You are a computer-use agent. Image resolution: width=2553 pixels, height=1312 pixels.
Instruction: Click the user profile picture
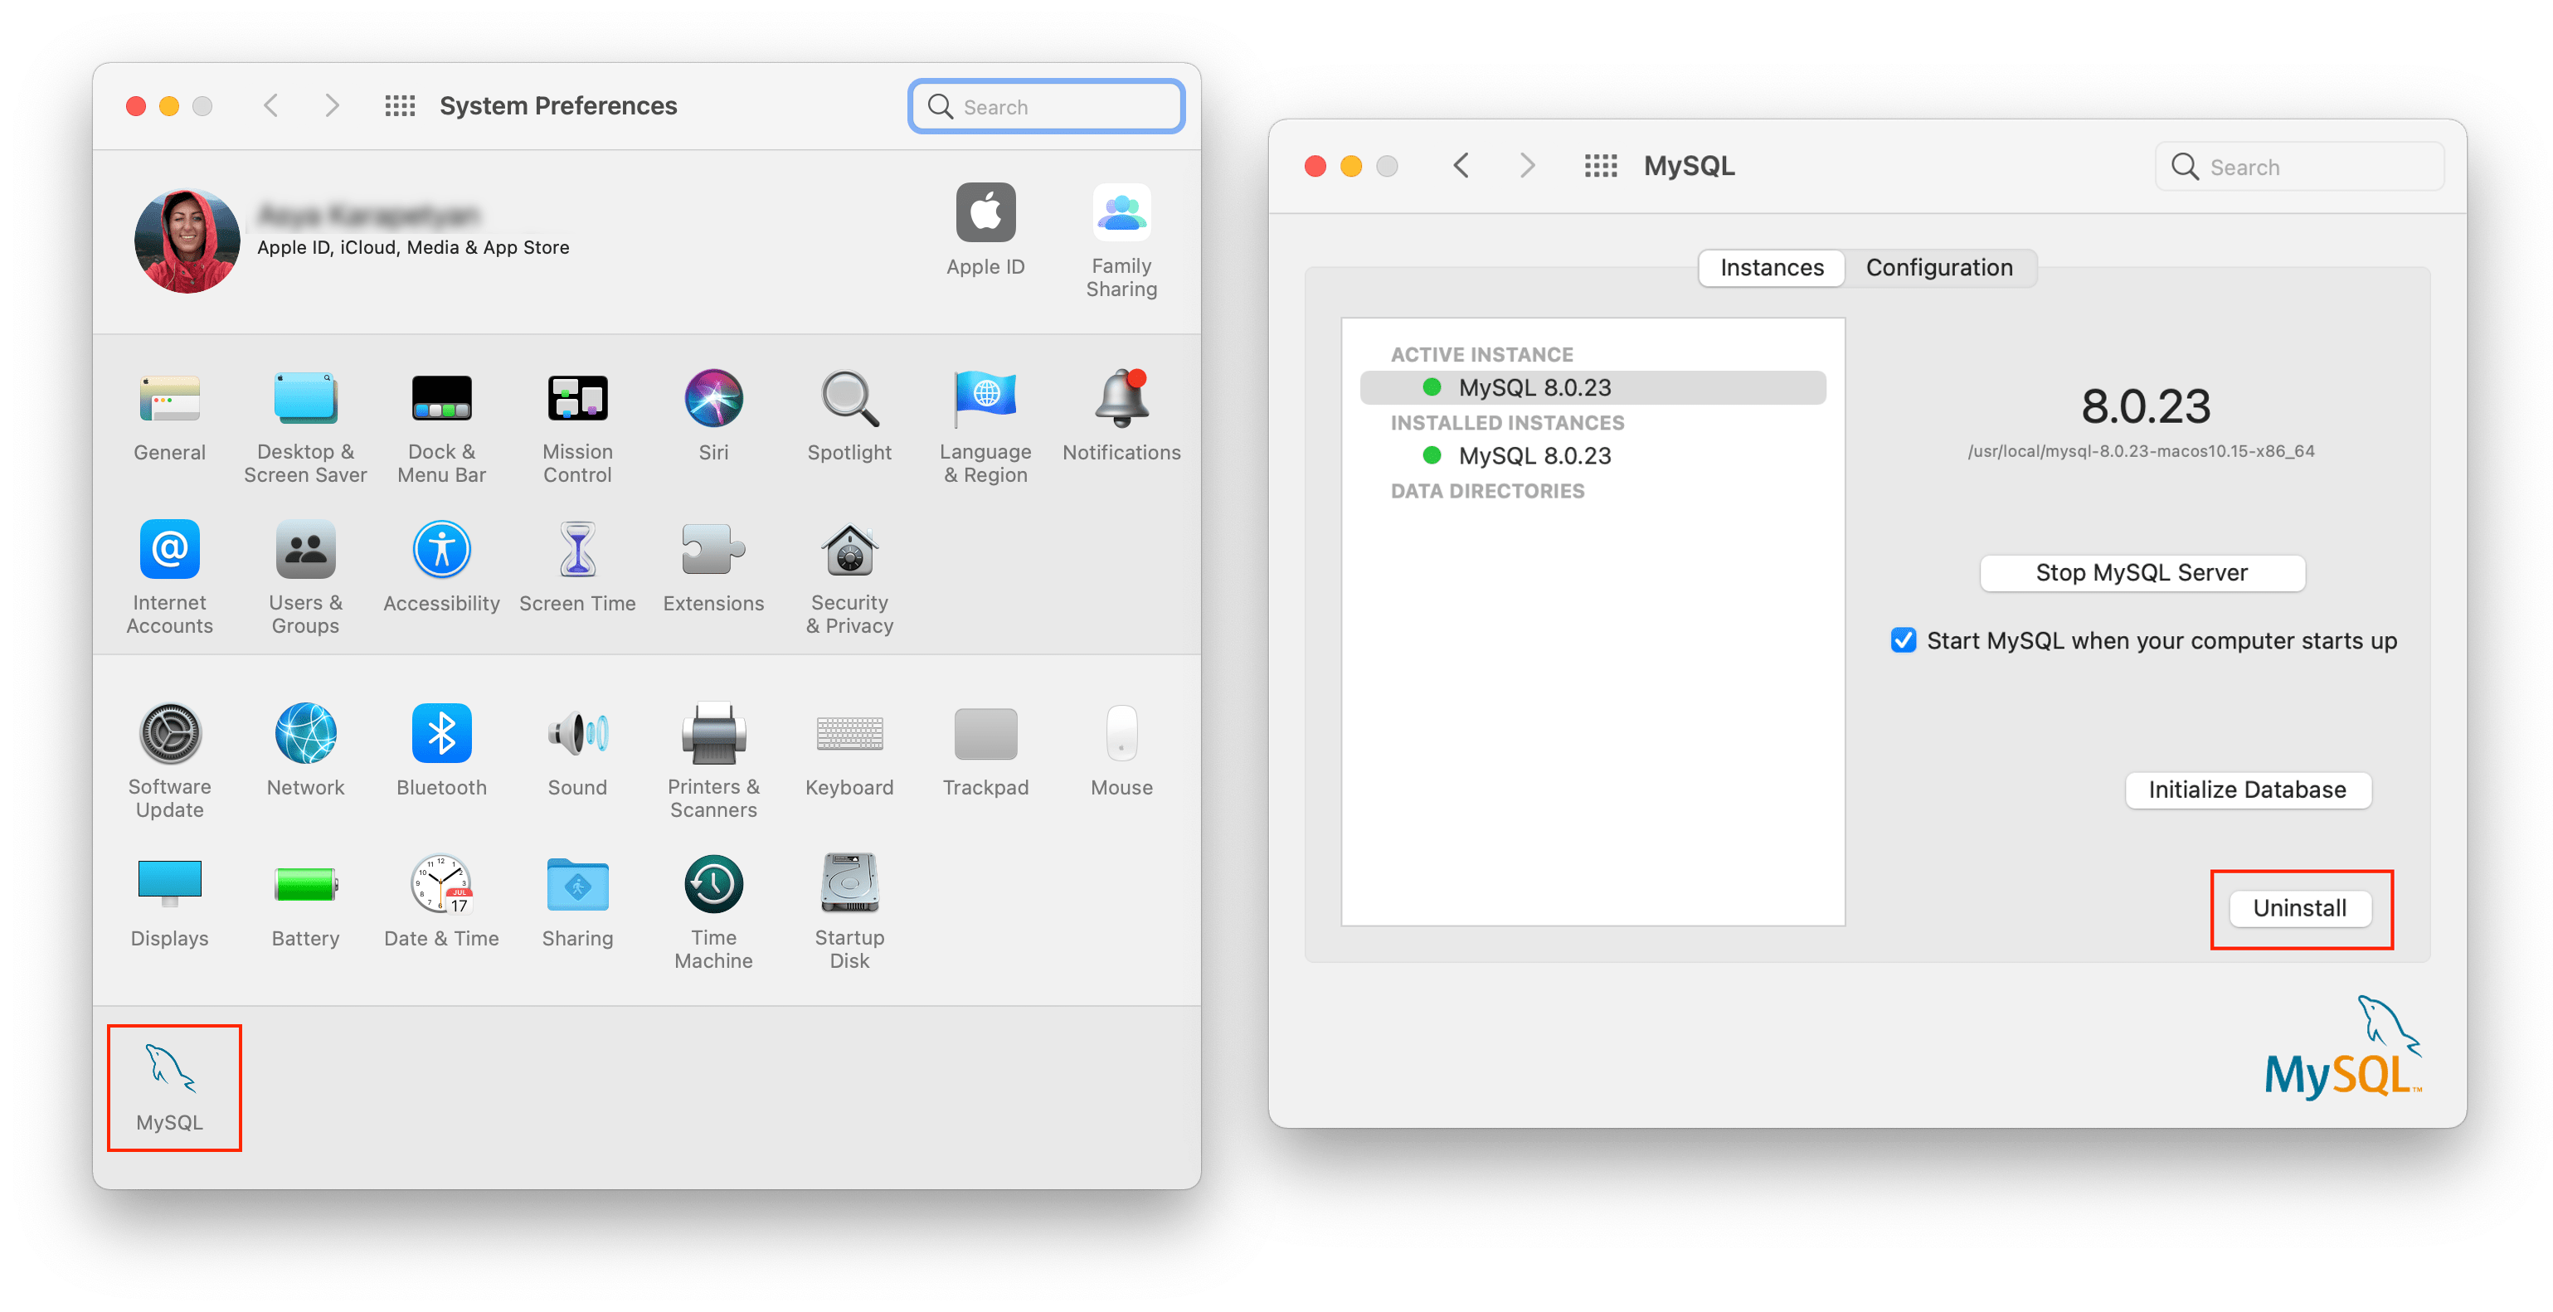(x=187, y=241)
